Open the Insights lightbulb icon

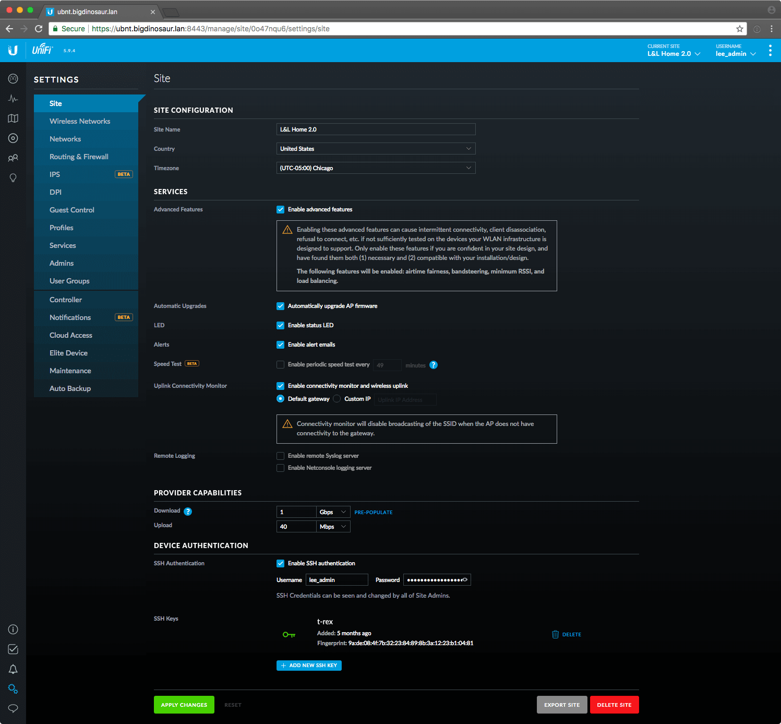pyautogui.click(x=13, y=178)
